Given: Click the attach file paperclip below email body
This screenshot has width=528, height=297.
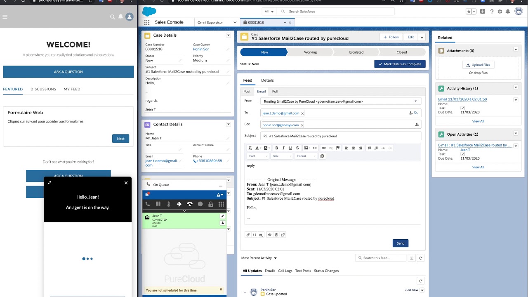Looking at the screenshot, I should [248, 235].
